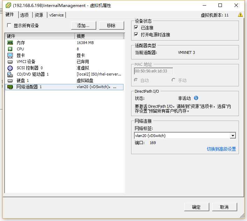Confirm with the 确定 button
This screenshot has height=221, width=247.
(x=197, y=207)
